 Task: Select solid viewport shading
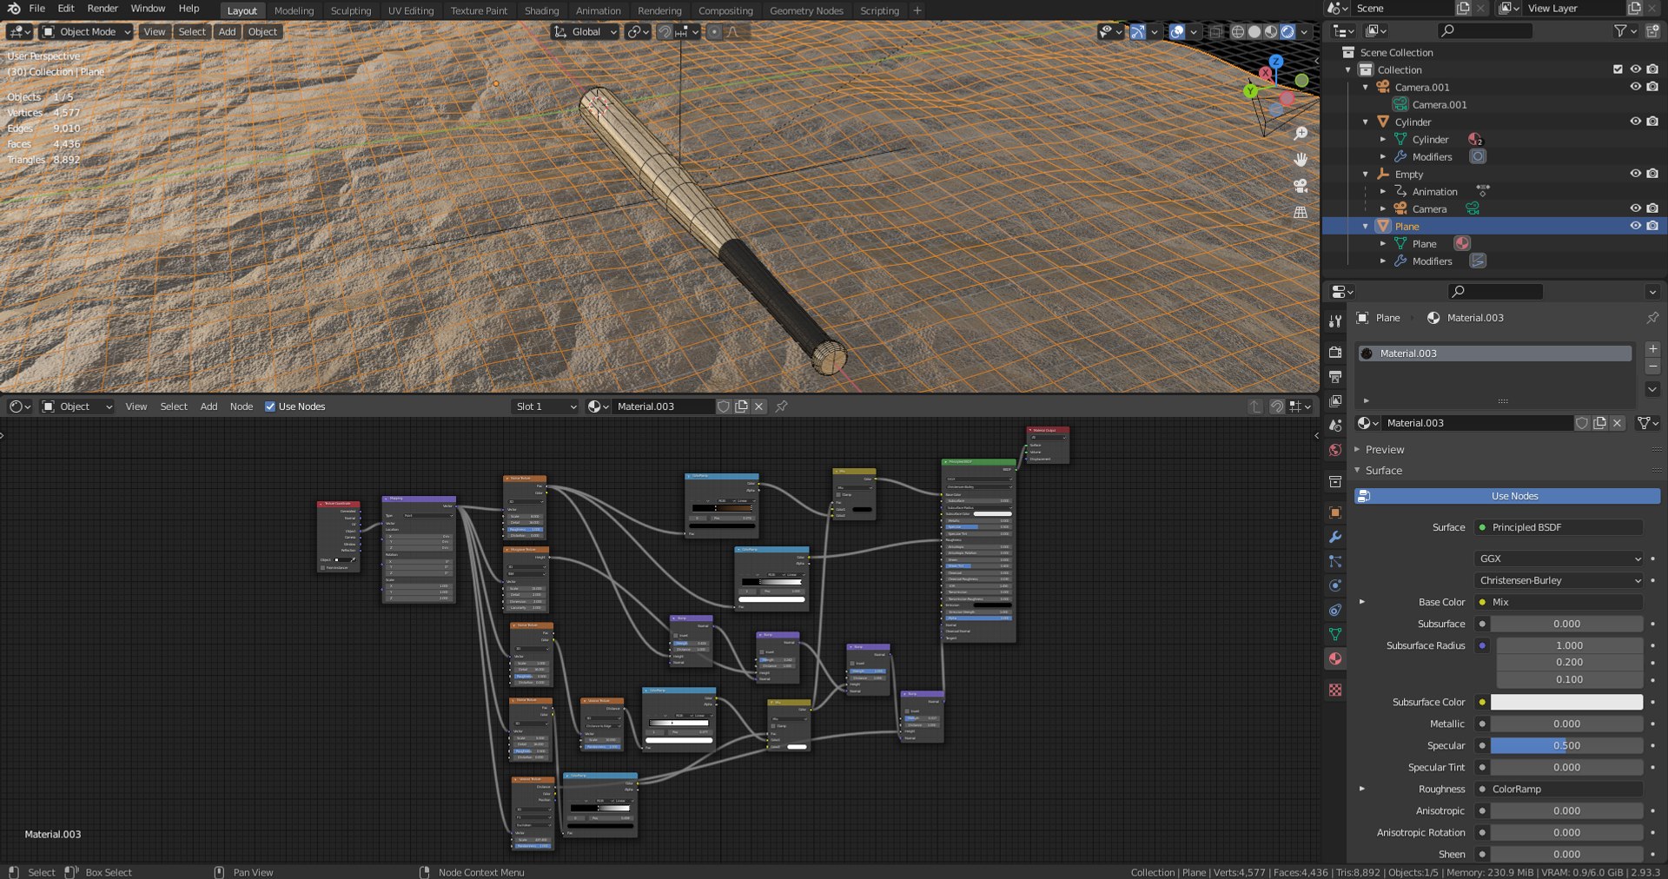coord(1254,31)
